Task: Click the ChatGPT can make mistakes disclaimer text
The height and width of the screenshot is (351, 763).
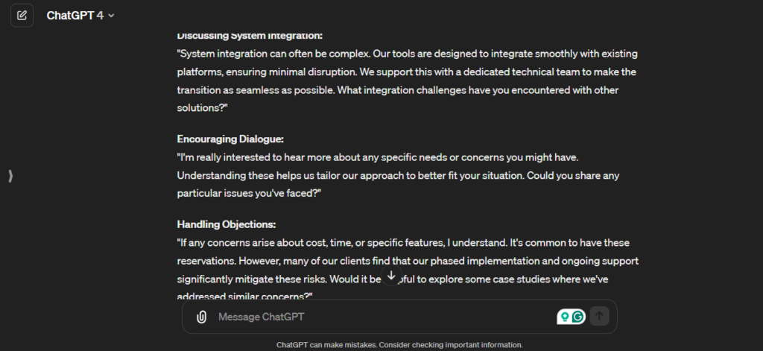Action: (x=399, y=345)
